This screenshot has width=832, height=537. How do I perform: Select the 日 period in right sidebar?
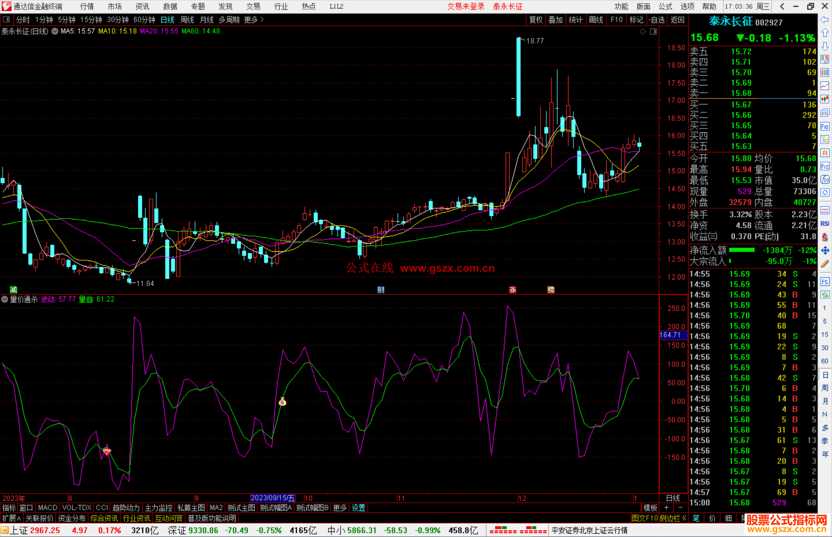pyautogui.click(x=825, y=375)
